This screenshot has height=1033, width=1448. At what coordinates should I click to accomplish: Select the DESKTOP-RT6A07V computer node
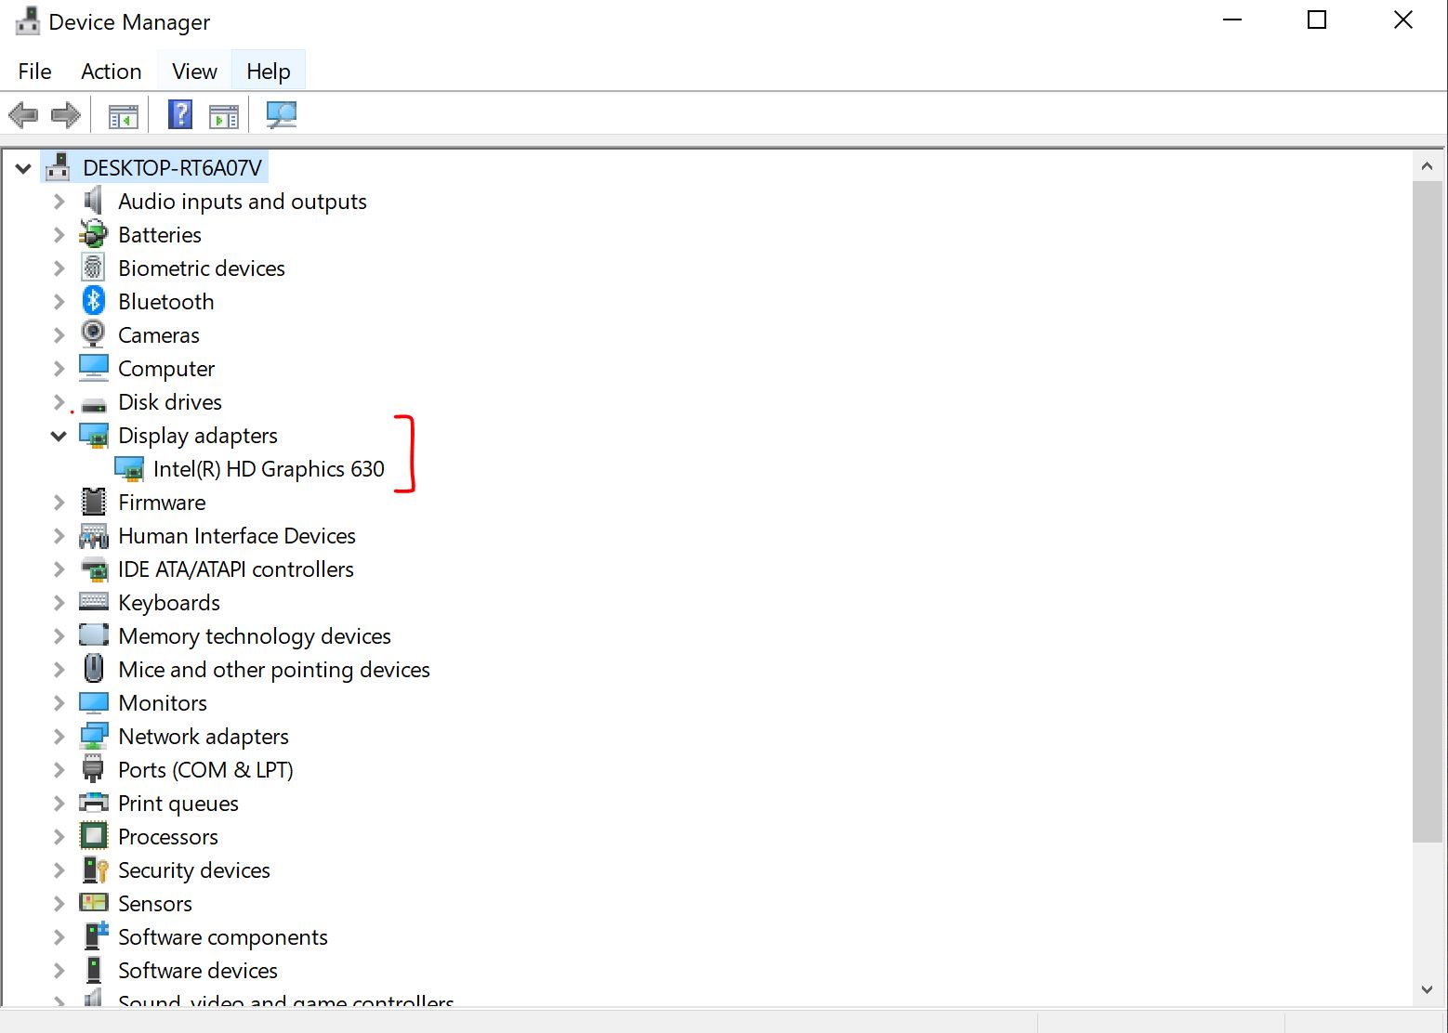point(173,167)
